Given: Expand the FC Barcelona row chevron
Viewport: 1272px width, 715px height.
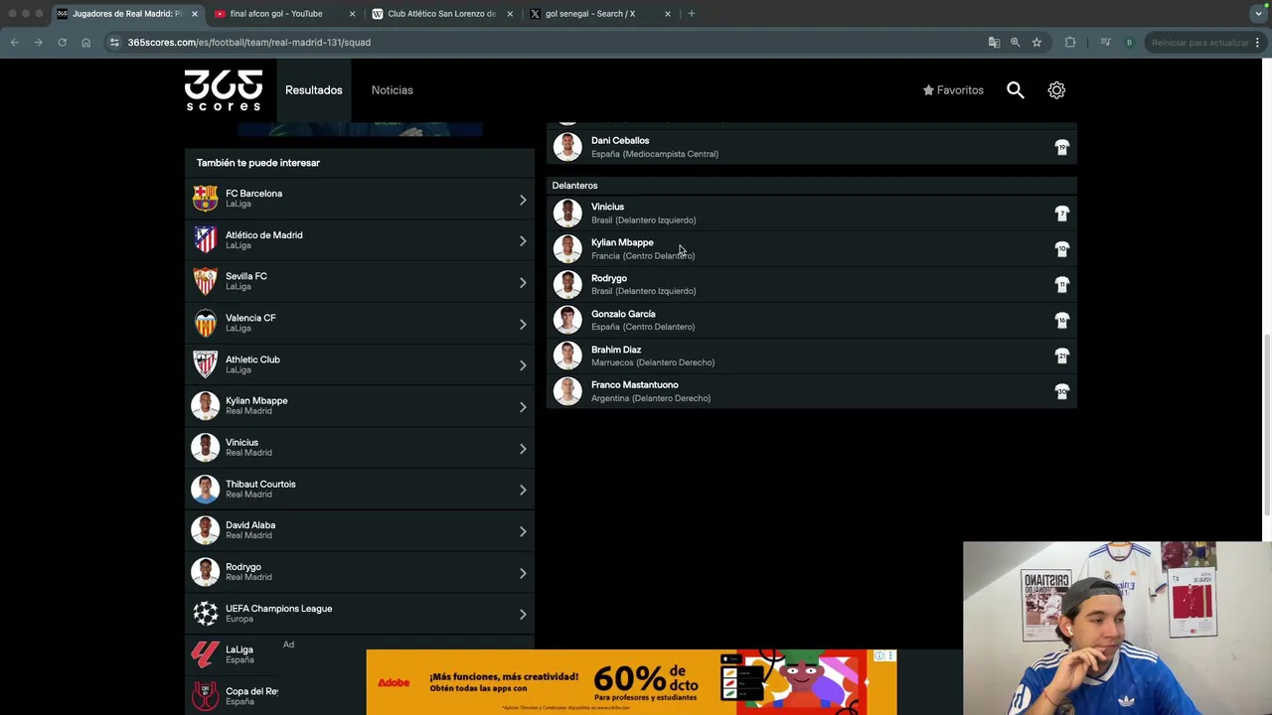Looking at the screenshot, I should (x=523, y=200).
